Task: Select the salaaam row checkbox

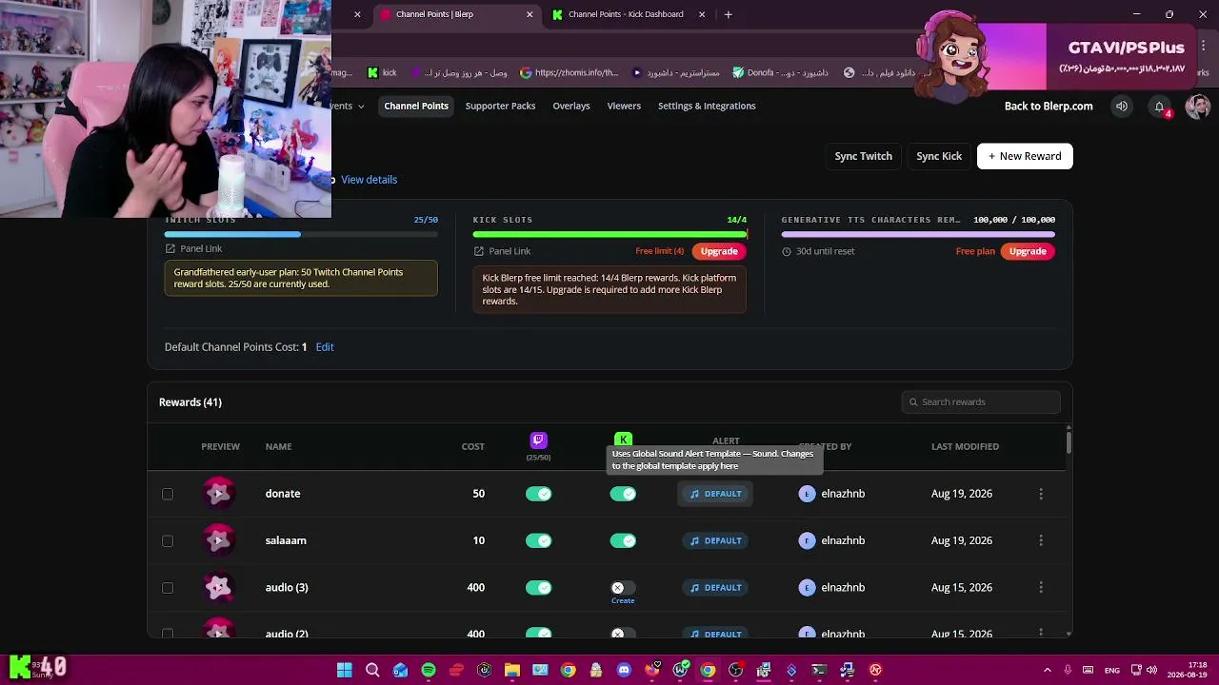Action: [168, 540]
